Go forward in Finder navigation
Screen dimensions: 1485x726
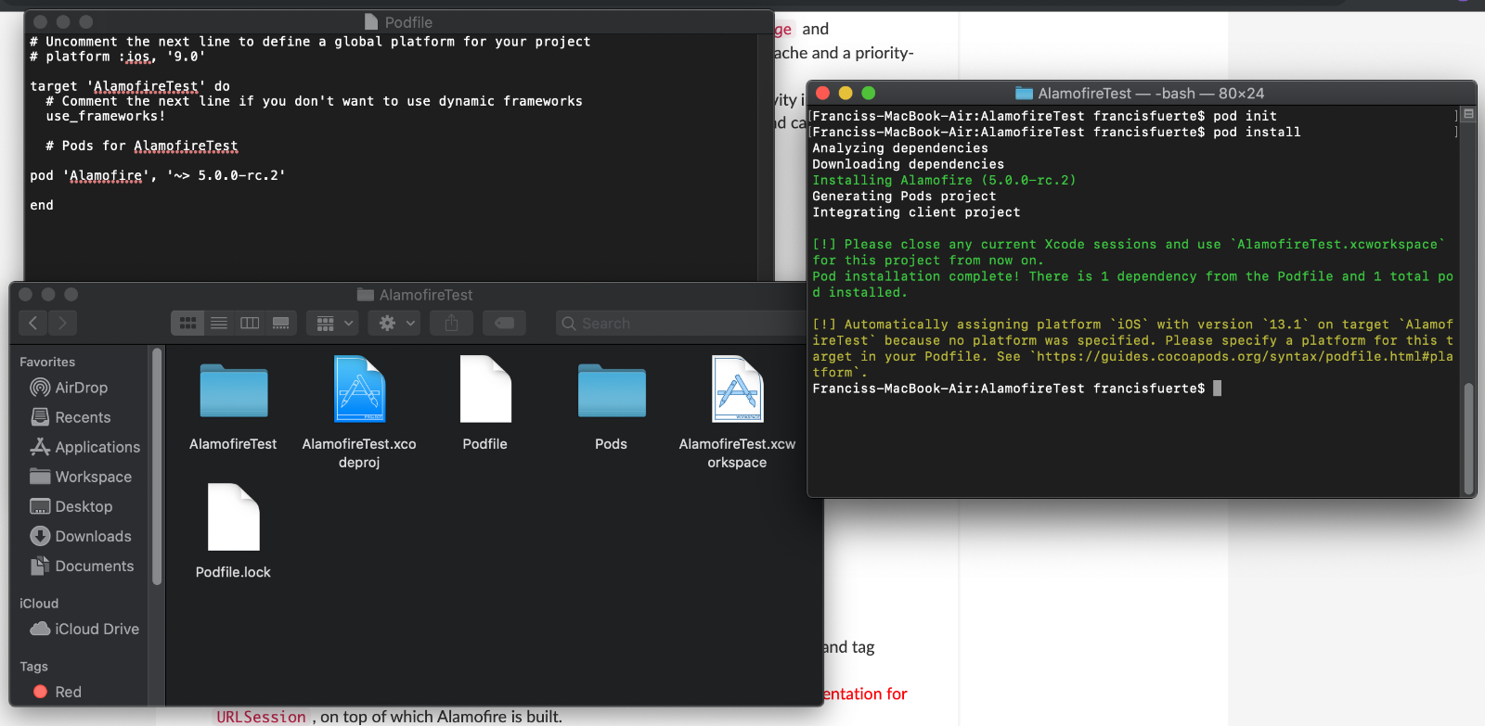[x=62, y=323]
